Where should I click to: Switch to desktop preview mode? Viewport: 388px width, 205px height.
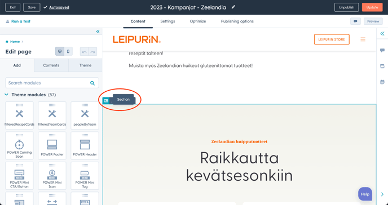tap(60, 52)
